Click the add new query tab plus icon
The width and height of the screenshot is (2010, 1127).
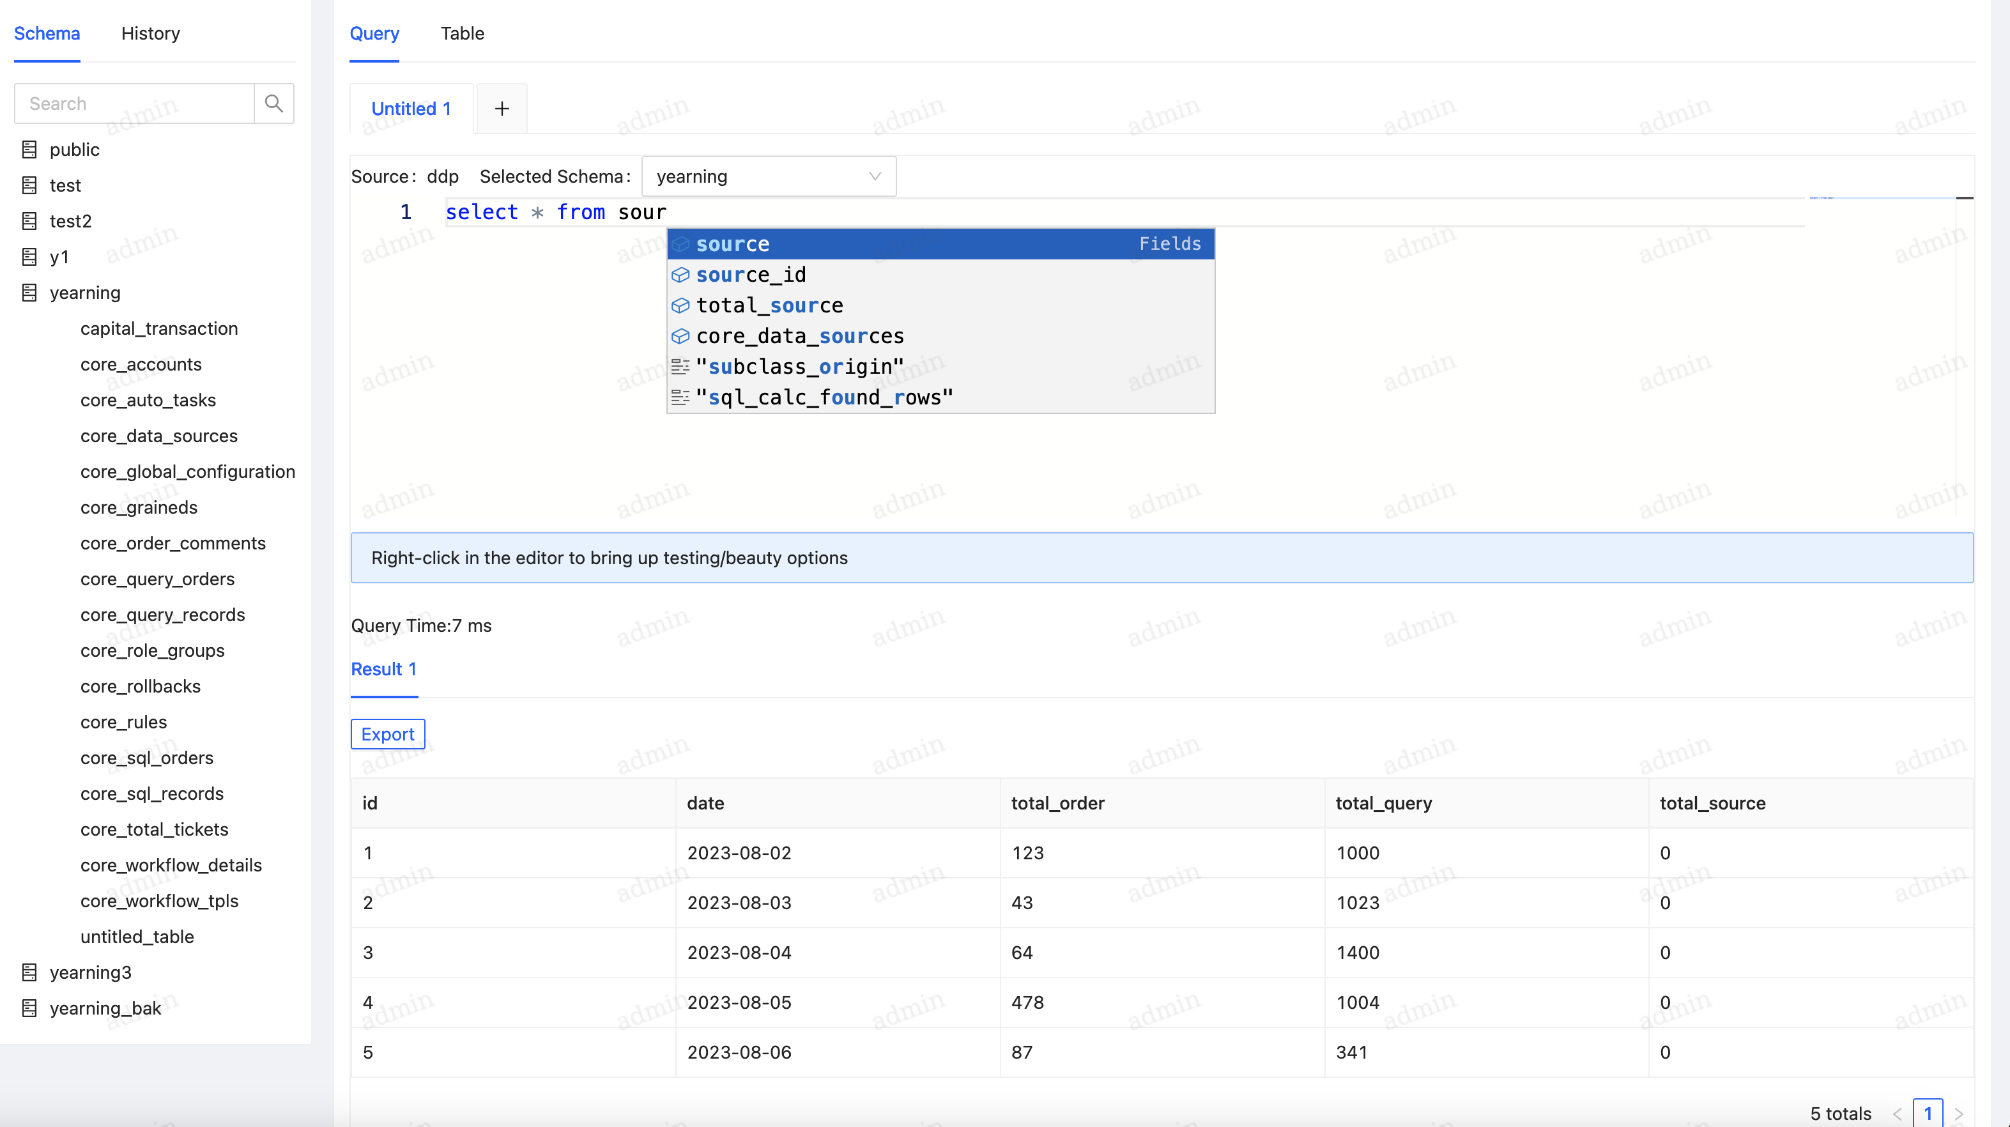click(501, 108)
